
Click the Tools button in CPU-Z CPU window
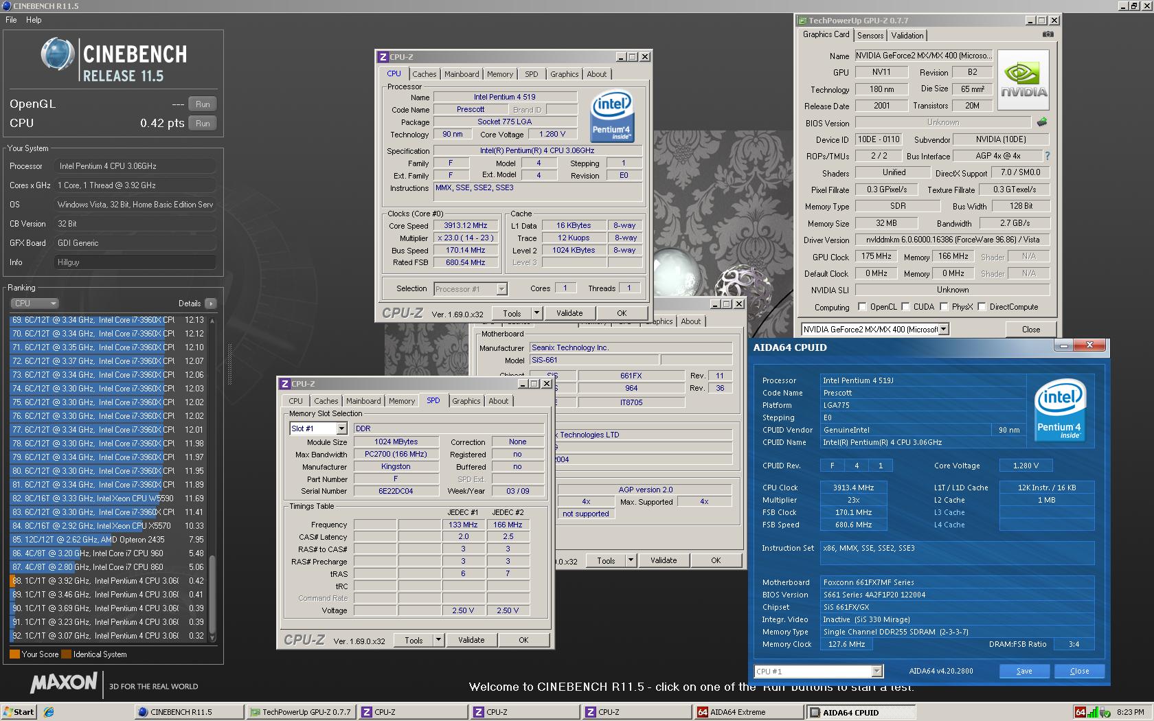pyautogui.click(x=512, y=313)
